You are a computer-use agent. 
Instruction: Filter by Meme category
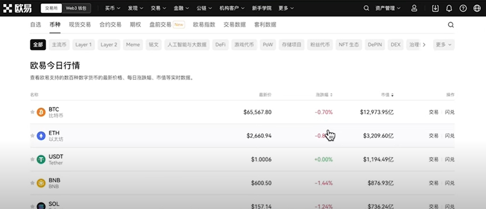coord(133,45)
